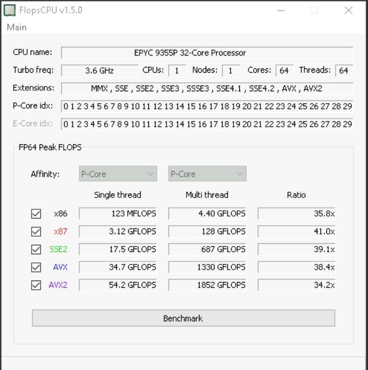The width and height of the screenshot is (368, 370).
Task: Toggle the AVX benchmark checkbox
Action: [36, 267]
